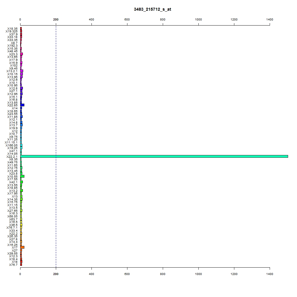Select the X19.9 label
297x297 pixels.
[13, 128]
